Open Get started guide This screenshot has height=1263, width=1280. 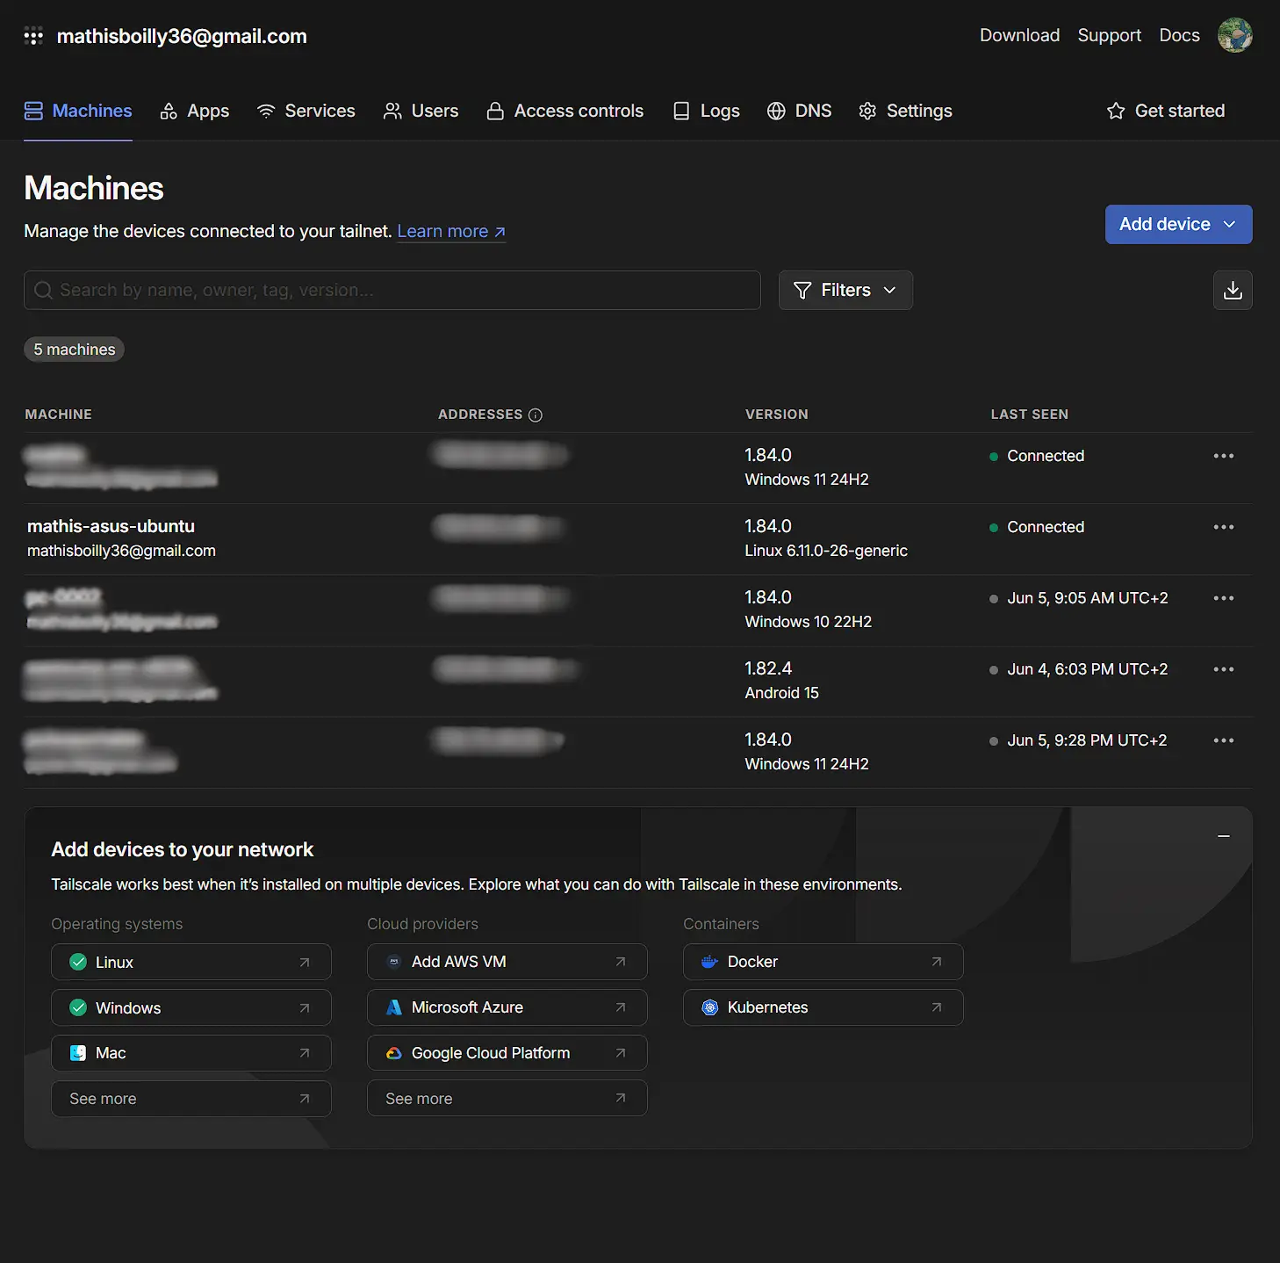pos(1166,111)
